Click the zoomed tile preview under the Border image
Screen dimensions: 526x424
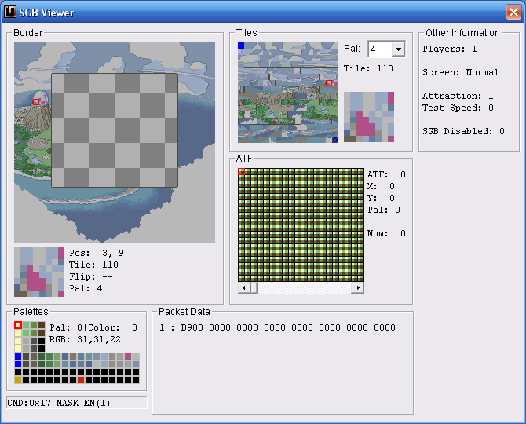(x=39, y=272)
